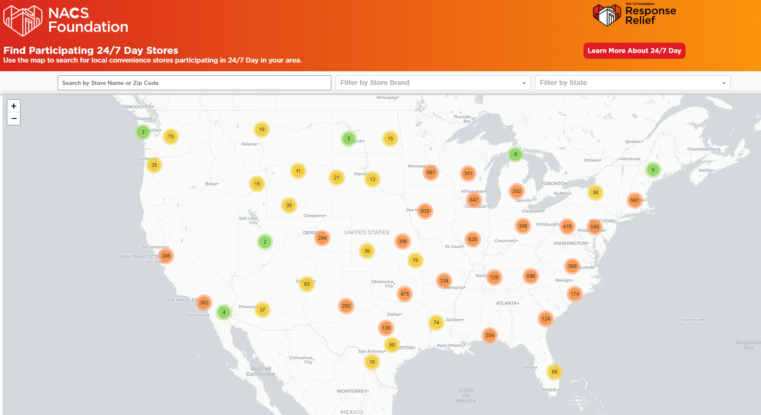Image resolution: width=761 pixels, height=415 pixels.
Task: Click the 382 cluster near Los Angeles
Action: (204, 303)
